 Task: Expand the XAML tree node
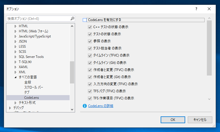coord(16,67)
